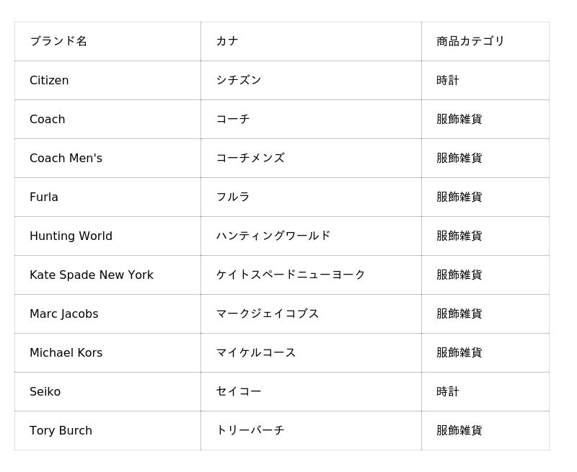Click the ハンティングワールド kana cell
Viewport: 577px width, 472px height.
[x=273, y=236]
